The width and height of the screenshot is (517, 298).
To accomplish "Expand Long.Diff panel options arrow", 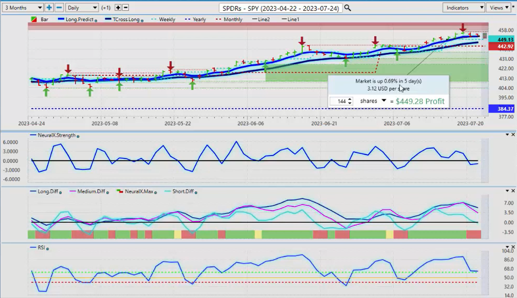I will point(507,191).
